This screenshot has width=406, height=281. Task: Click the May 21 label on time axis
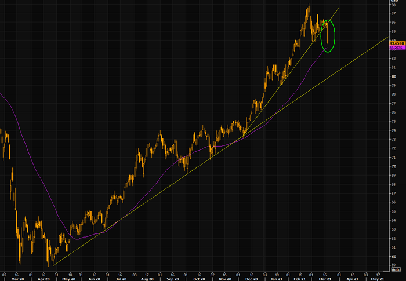coord(378,279)
